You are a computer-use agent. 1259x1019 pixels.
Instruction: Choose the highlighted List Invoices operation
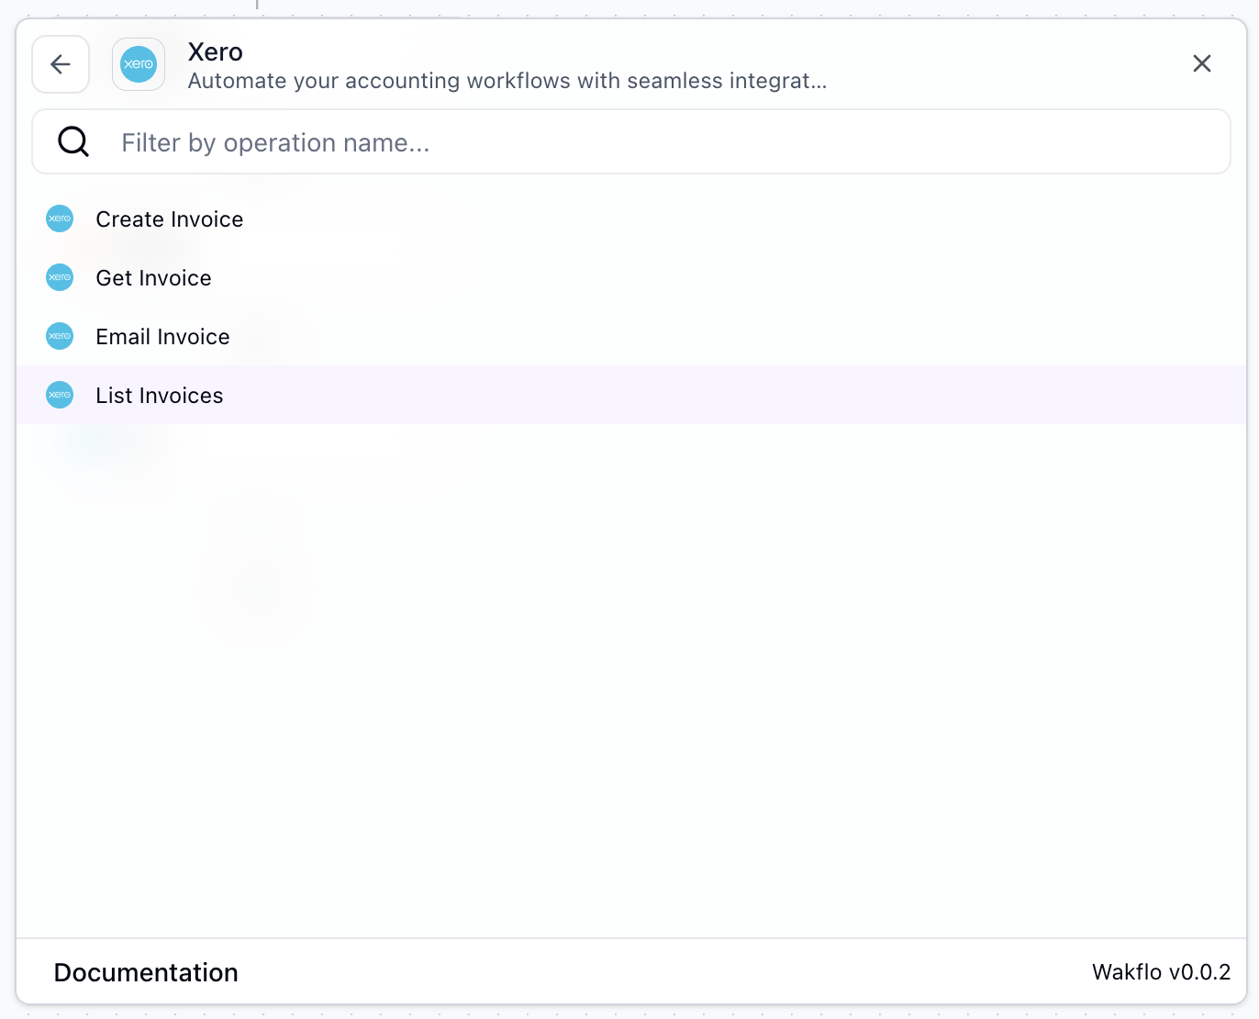(x=159, y=395)
